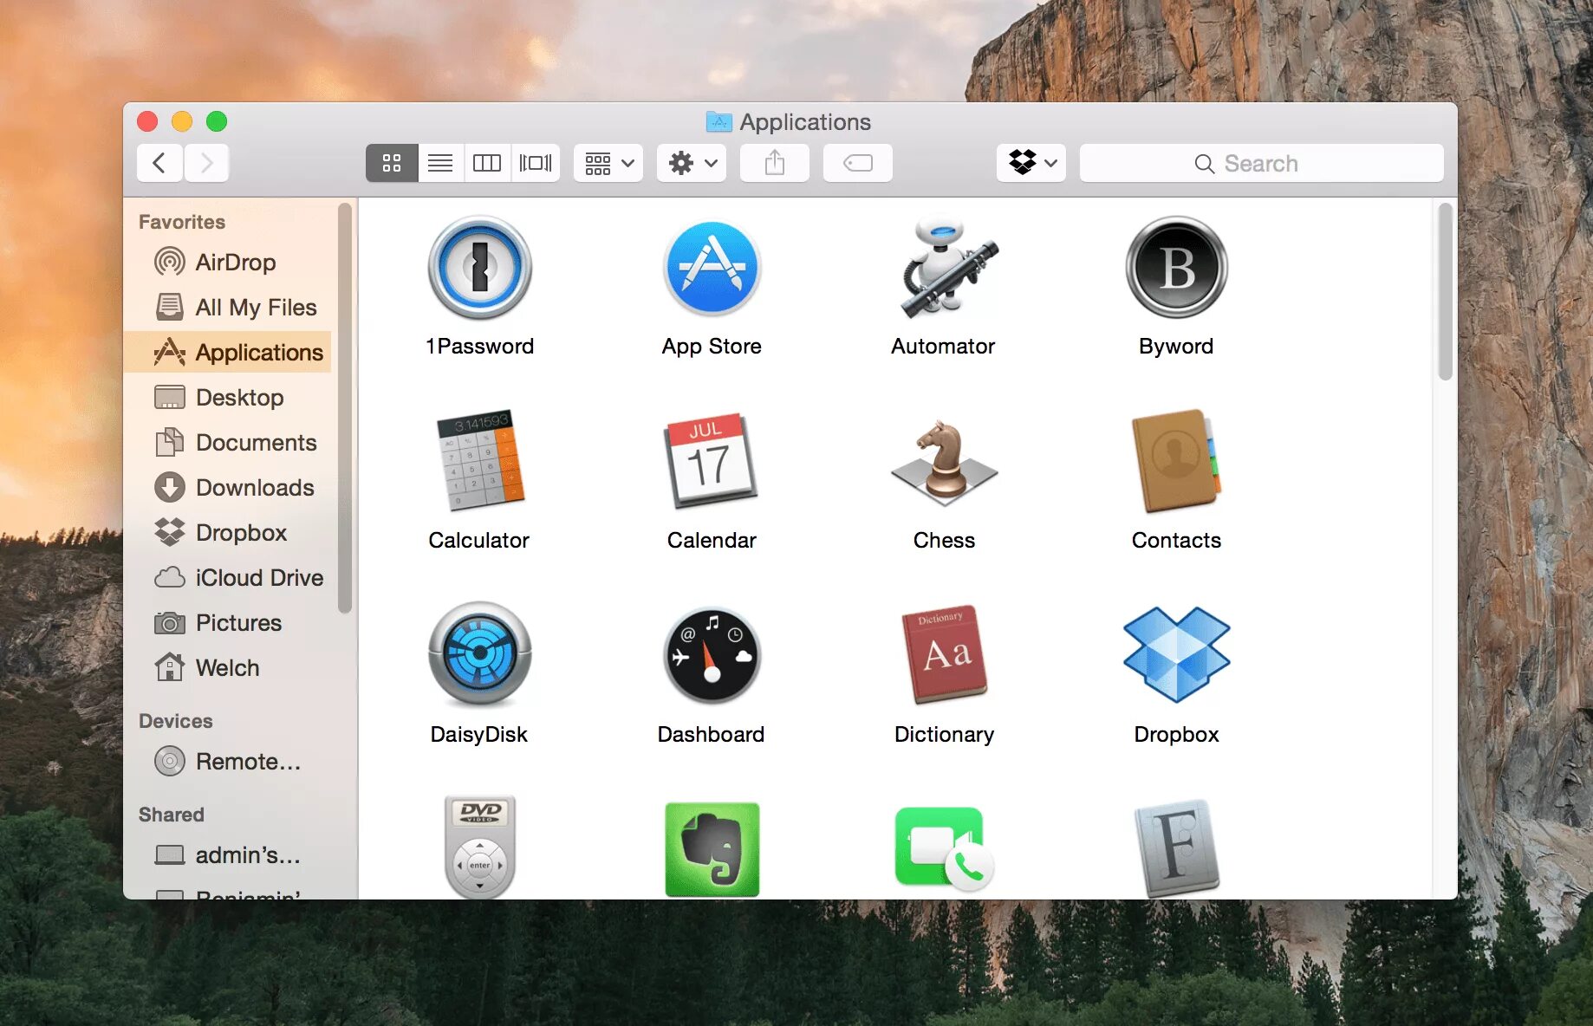Select Remote Disc under Devices
This screenshot has height=1026, width=1593.
pos(228,761)
